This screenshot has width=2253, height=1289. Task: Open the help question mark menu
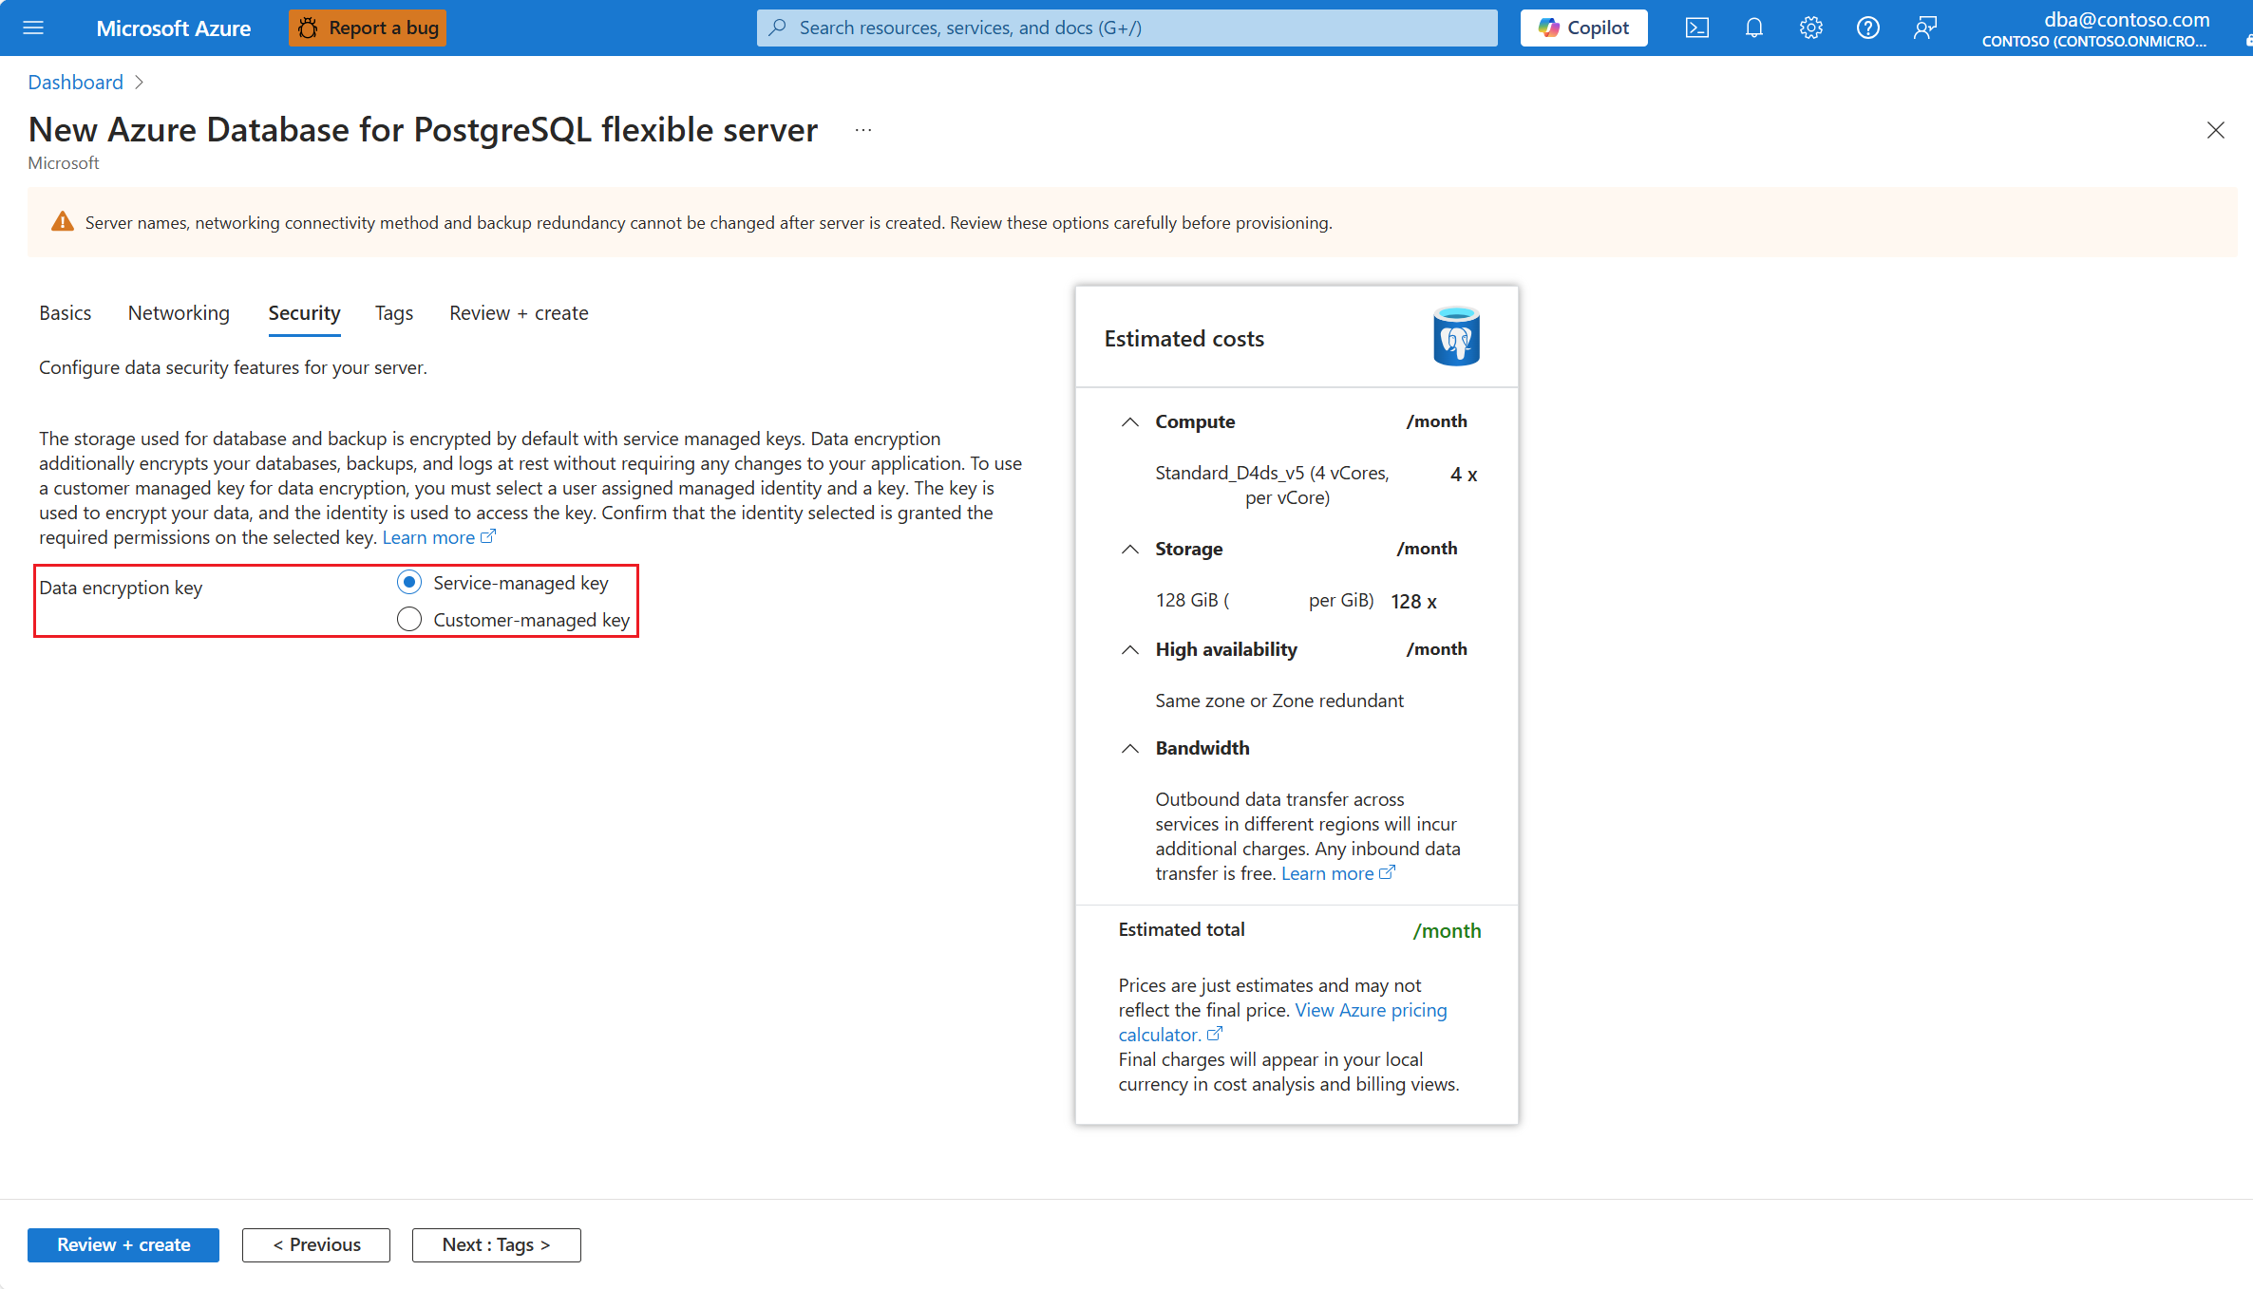pyautogui.click(x=1867, y=28)
